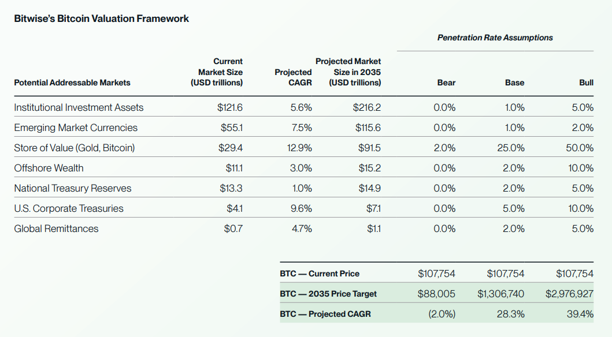Select the Base column header
Screen dimensions: 612x337
514,83
